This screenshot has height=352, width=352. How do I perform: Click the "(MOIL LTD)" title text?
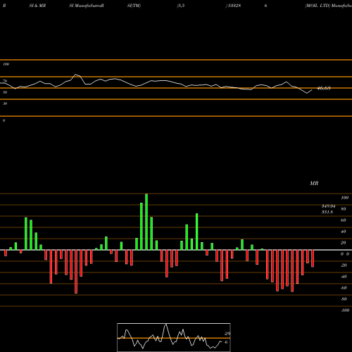pos(318,6)
